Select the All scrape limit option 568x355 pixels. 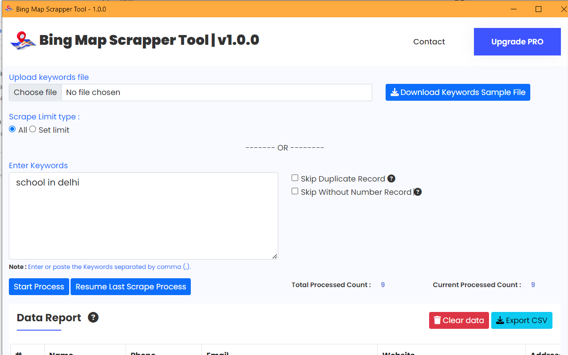pos(12,129)
